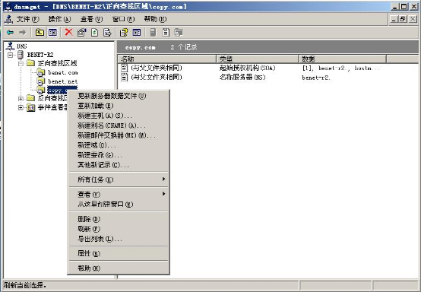Click the BENET-R2 server icon
The height and width of the screenshot is (292, 421).
pyautogui.click(x=21, y=55)
